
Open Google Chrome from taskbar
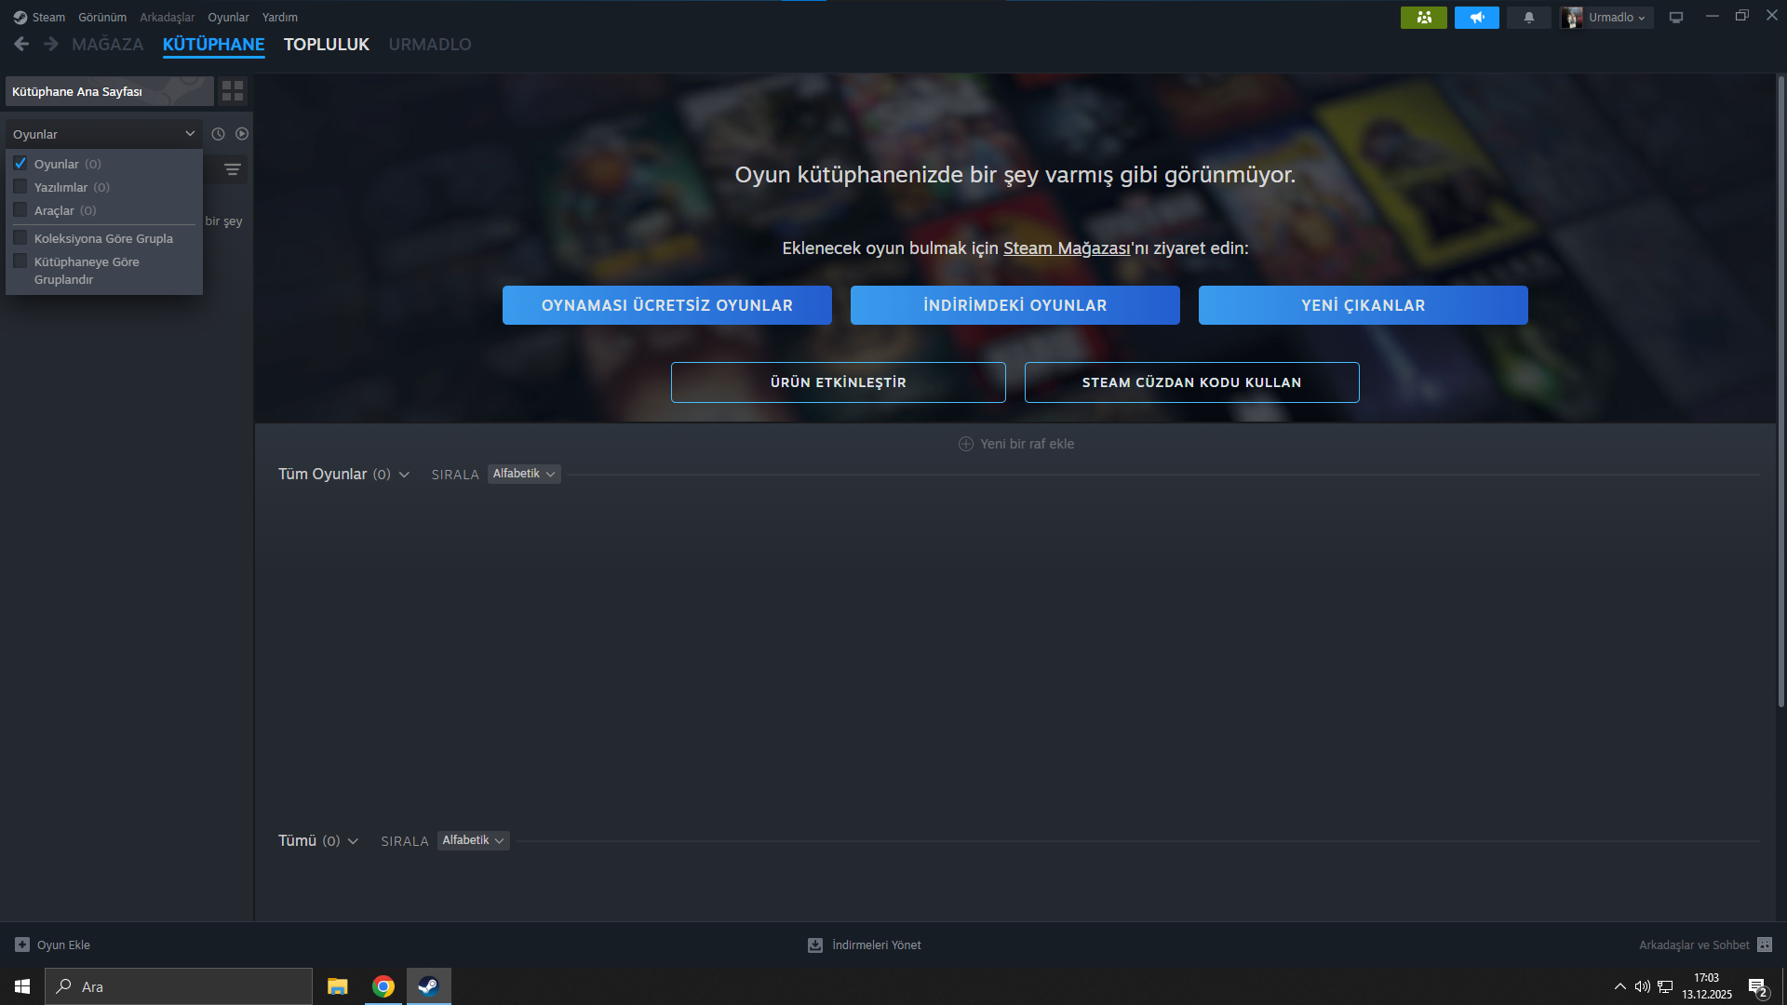coord(383,986)
